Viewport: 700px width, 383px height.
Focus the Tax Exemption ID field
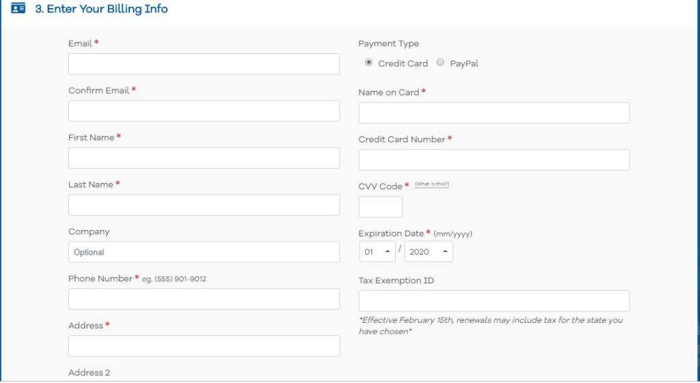[x=494, y=301]
